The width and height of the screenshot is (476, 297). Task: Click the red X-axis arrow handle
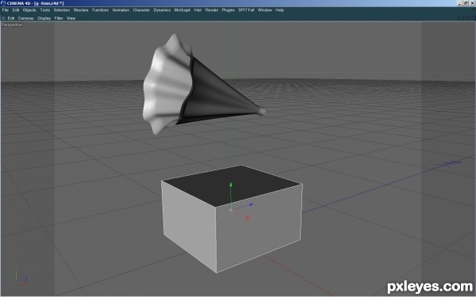coord(248,218)
